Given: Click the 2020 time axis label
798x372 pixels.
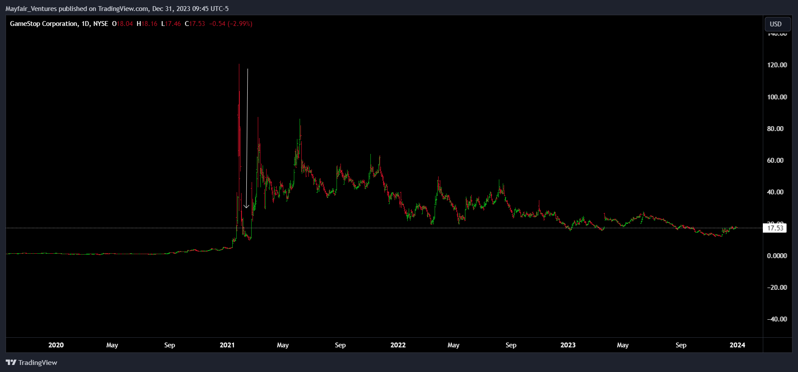Looking at the screenshot, I should pos(56,345).
